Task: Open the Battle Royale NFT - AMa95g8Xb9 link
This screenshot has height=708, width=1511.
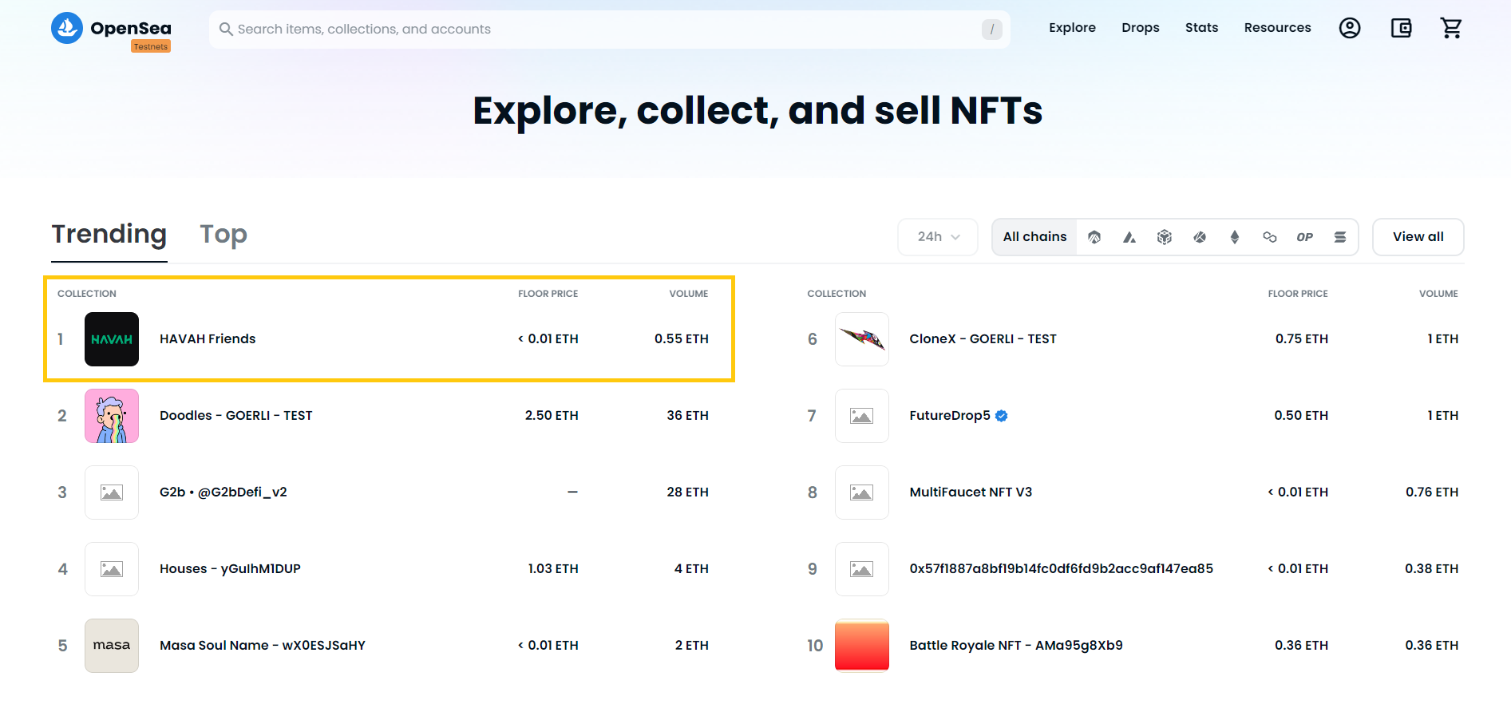Action: click(1016, 646)
